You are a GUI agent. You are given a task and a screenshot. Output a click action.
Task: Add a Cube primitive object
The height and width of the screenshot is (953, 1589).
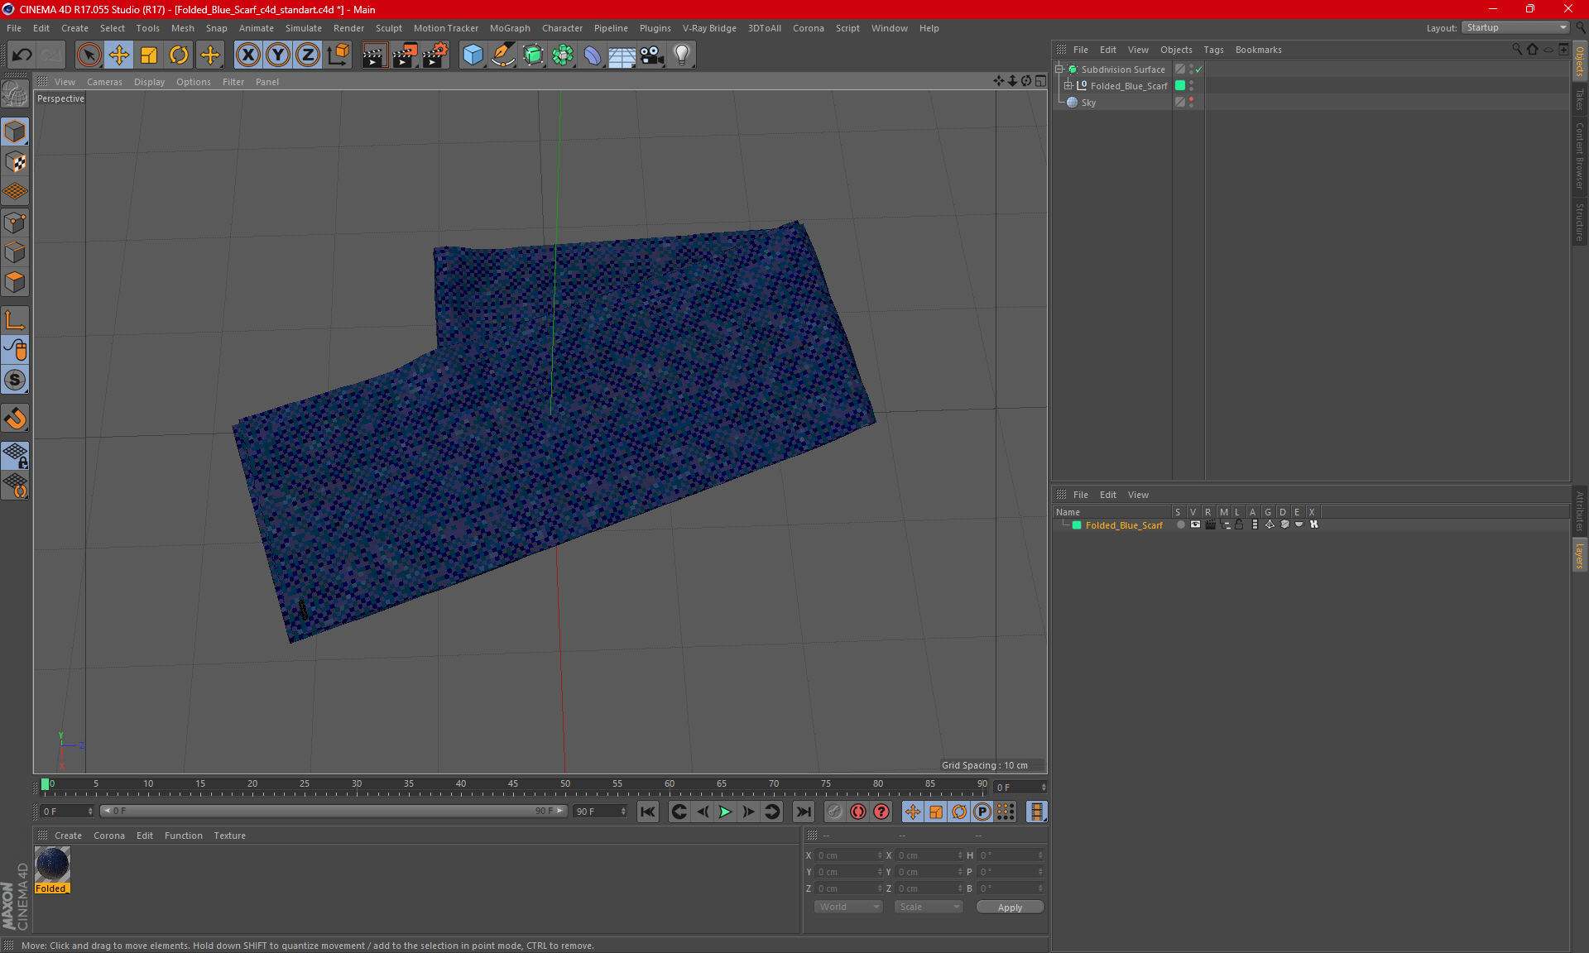coord(473,55)
